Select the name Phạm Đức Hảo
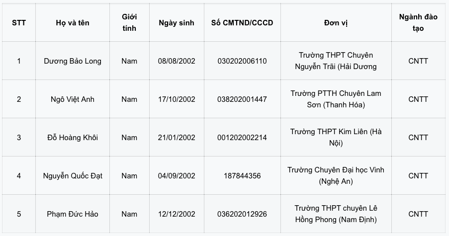 click(73, 214)
